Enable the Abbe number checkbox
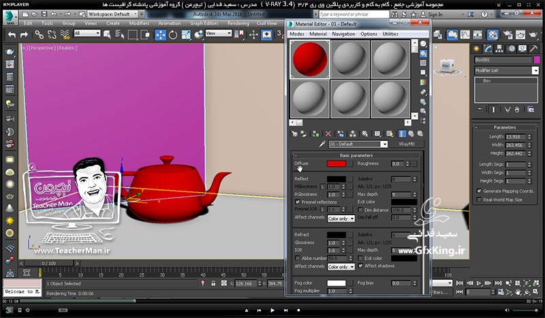The image size is (545, 318). pyautogui.click(x=298, y=258)
